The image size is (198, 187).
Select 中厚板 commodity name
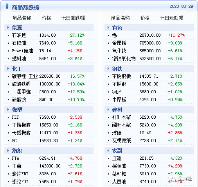point(119,100)
